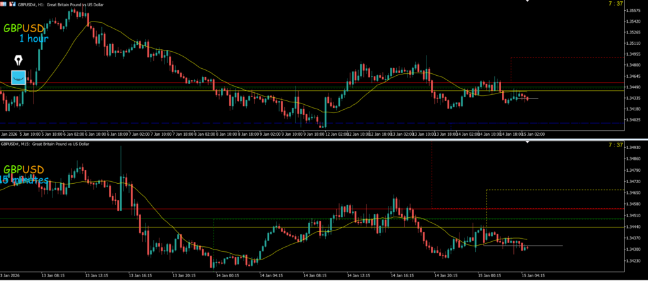648x281 pixels.
Task: Select the GBPUSD text label on the H1 chart
Action: [x=23, y=28]
